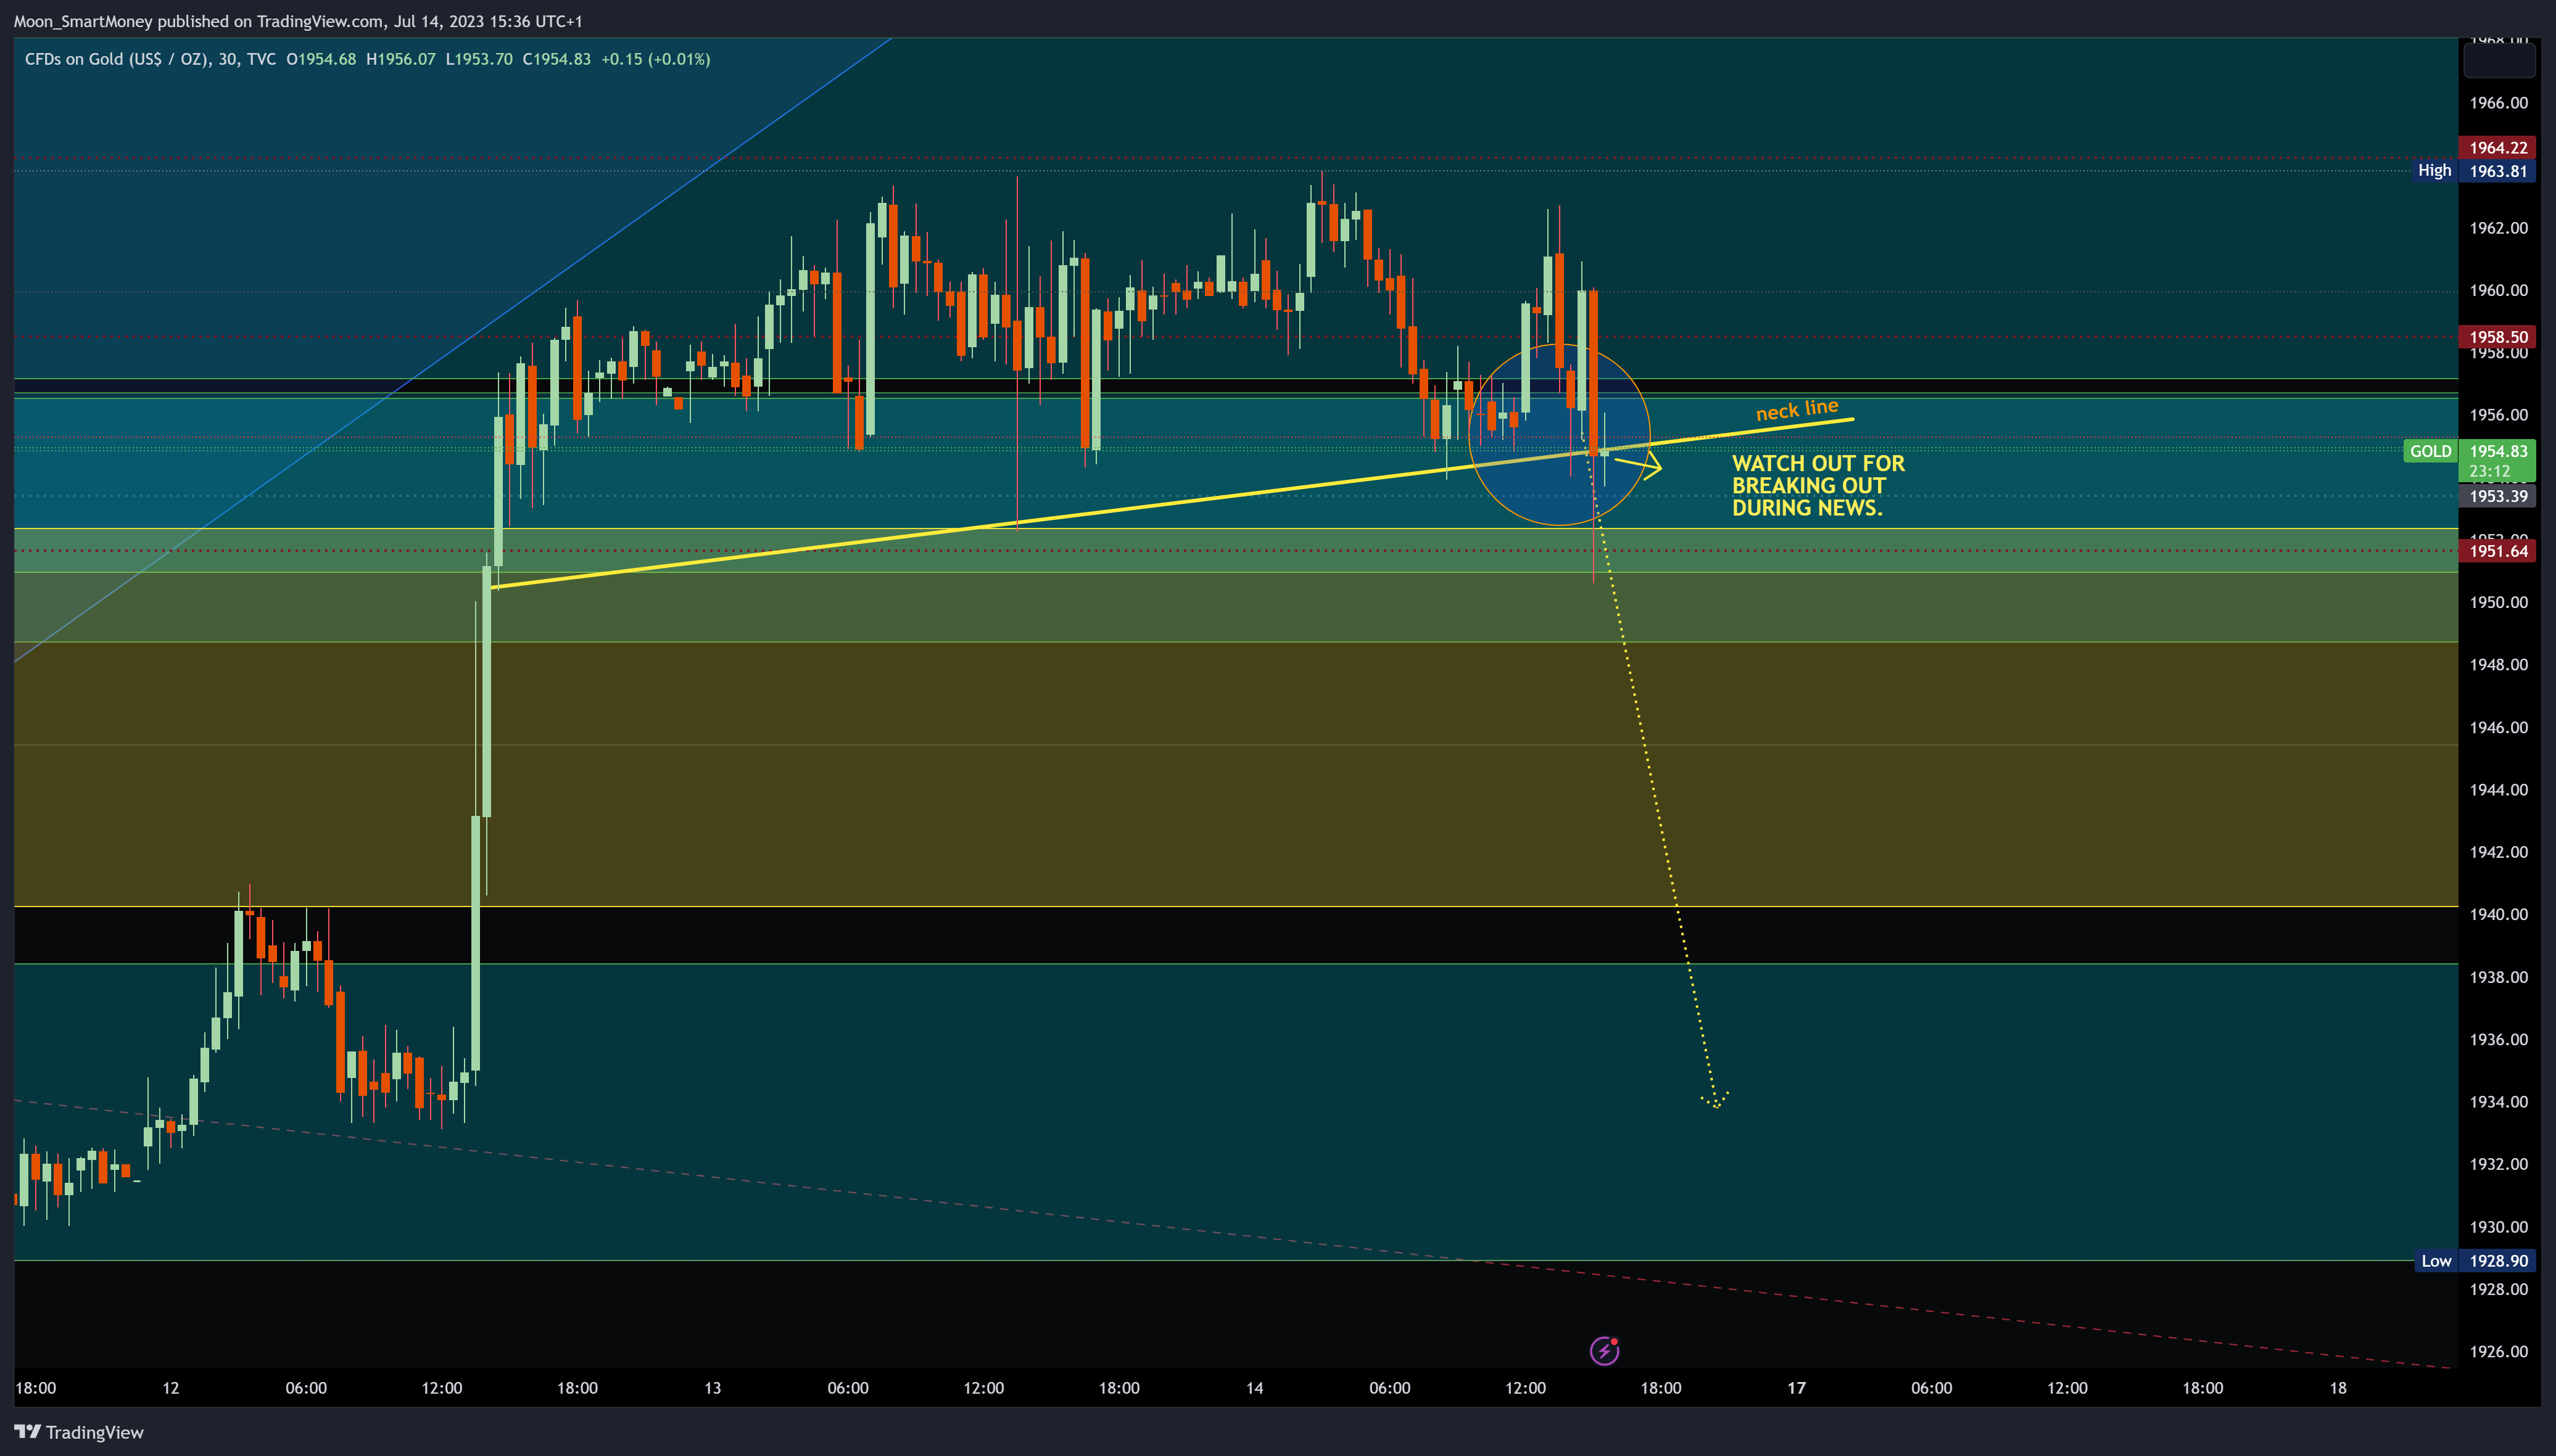
Task: Click the time axis label '13'
Action: (x=713, y=1388)
